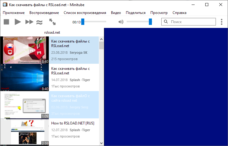Open 'Как скачивать файлО с сайта rsload net'

click(70, 98)
